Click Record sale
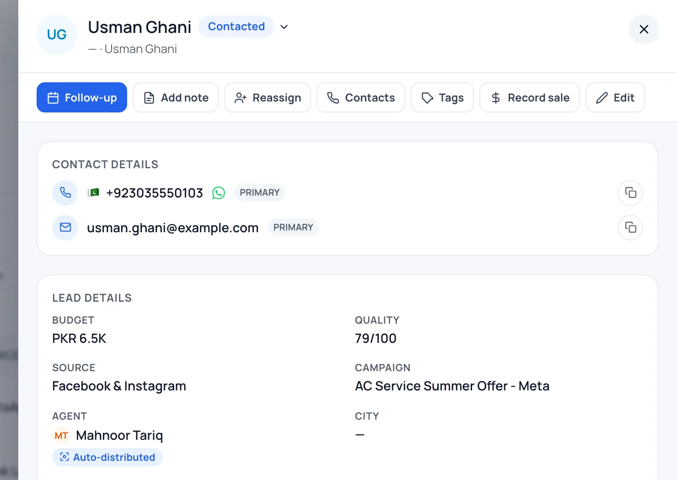 coord(530,97)
